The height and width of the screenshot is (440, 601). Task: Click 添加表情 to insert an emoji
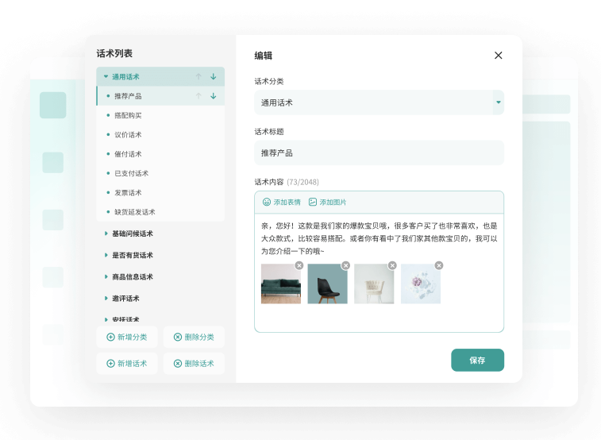[x=281, y=202]
